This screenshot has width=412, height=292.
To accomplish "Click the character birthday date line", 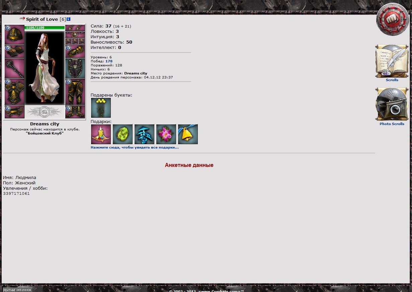I will tap(132, 77).
